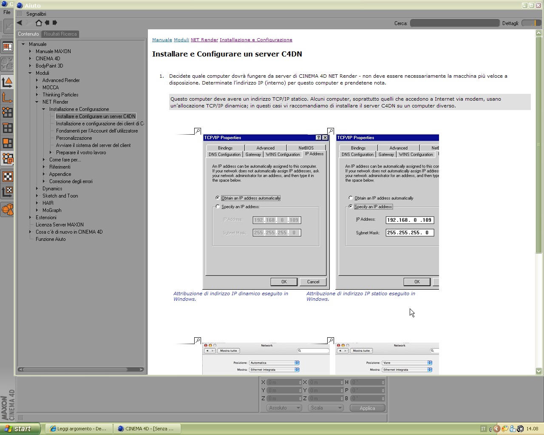Image resolution: width=544 pixels, height=435 pixels.
Task: Expand Preparare il vostro lavoro node
Action: coord(51,153)
